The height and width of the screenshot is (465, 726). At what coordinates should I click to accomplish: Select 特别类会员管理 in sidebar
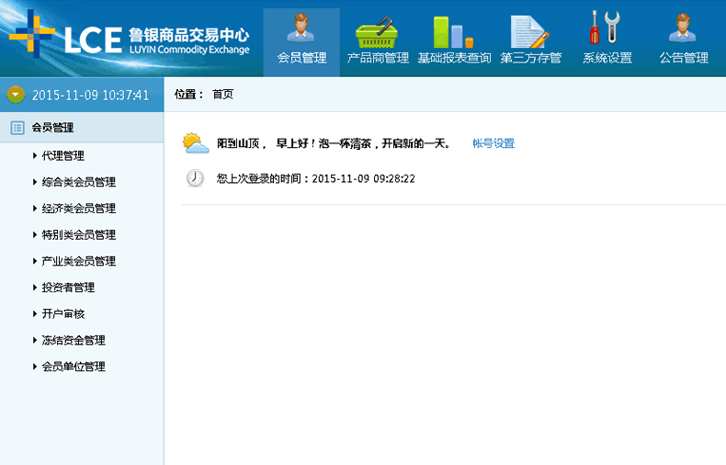pos(78,235)
